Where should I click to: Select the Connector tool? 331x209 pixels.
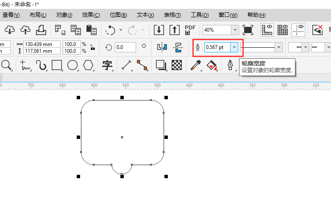(142, 65)
